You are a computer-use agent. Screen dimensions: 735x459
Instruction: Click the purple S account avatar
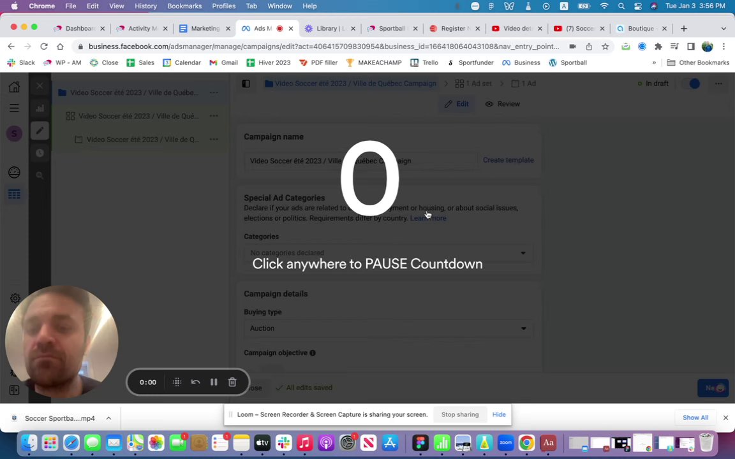point(14,133)
